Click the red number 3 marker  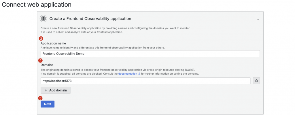tap(41, 38)
